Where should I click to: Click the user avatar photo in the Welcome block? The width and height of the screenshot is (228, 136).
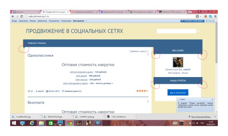178,62
